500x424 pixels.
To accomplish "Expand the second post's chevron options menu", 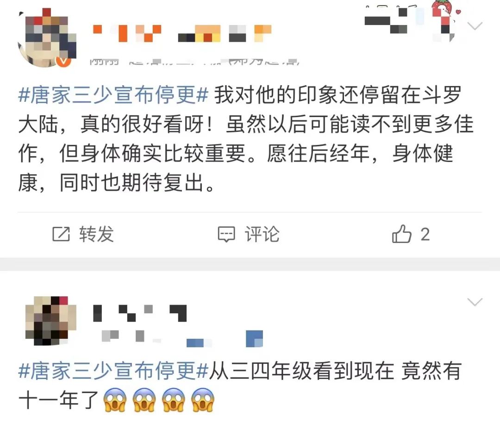I will pos(475,302).
